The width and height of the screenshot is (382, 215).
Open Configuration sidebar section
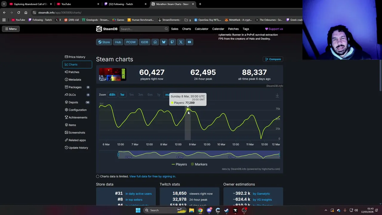pos(77,110)
